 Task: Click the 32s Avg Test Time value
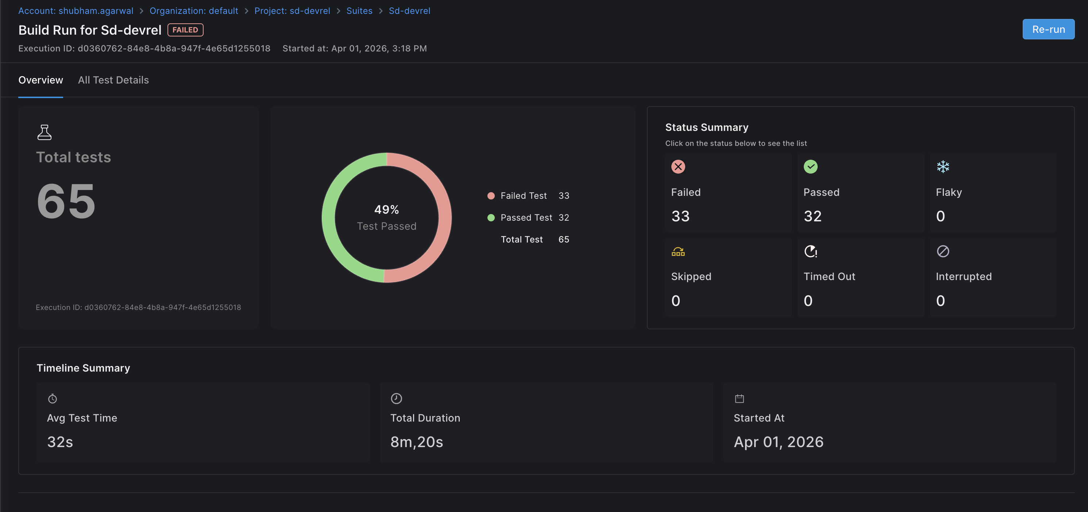point(60,442)
